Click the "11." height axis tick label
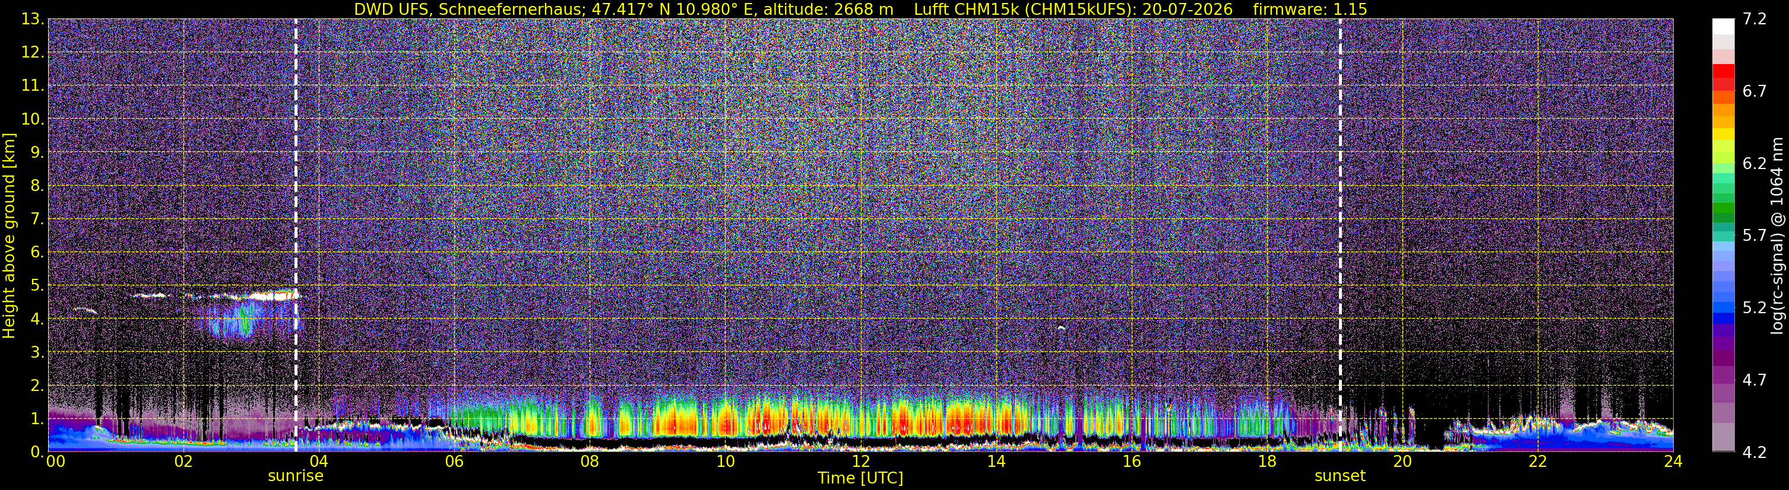This screenshot has width=1789, height=490. tap(32, 85)
